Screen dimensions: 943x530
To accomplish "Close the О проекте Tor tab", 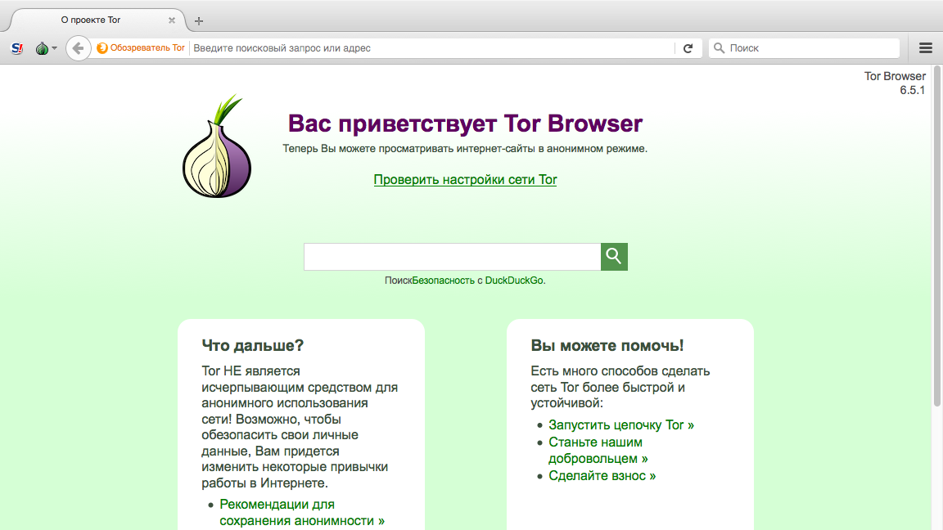I will click(172, 20).
